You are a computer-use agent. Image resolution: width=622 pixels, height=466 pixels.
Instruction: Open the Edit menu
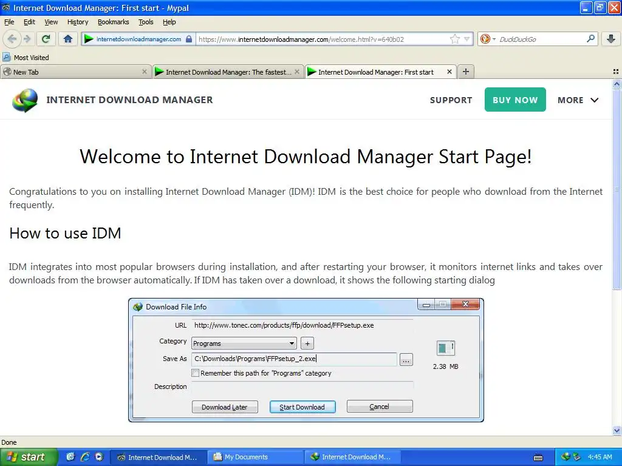point(29,22)
